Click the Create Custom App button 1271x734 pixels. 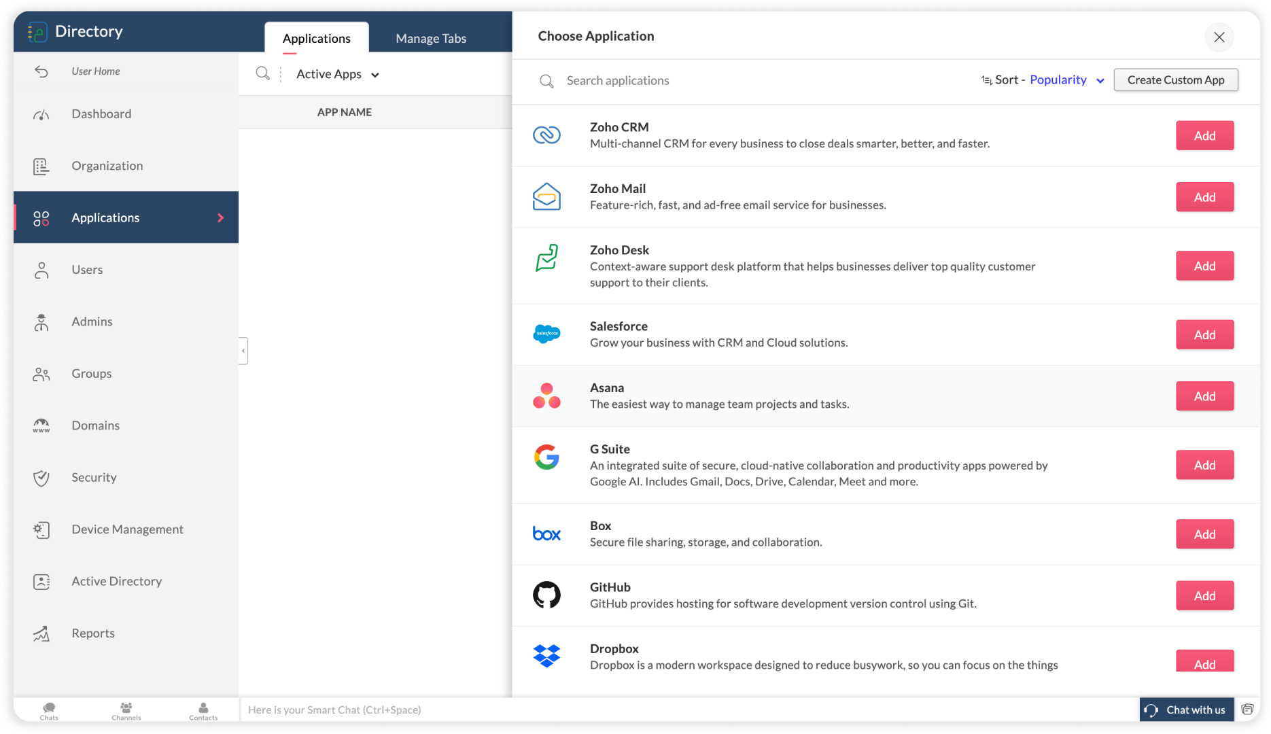1175,80
